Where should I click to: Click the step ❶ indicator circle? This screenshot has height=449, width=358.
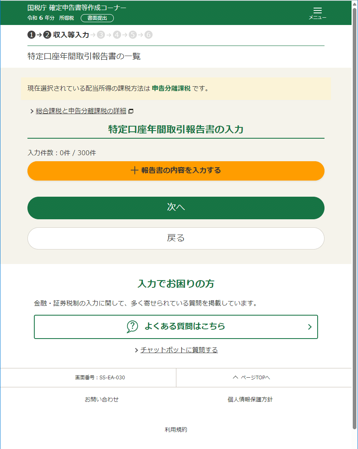(x=31, y=35)
